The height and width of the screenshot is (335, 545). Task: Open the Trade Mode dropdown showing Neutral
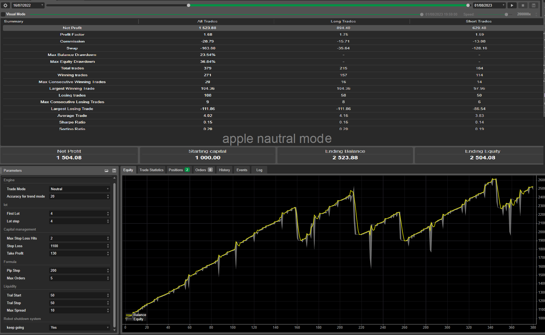point(79,189)
